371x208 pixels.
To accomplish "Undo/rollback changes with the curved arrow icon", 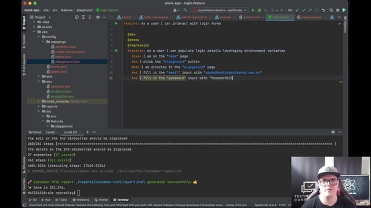I will point(323,10).
